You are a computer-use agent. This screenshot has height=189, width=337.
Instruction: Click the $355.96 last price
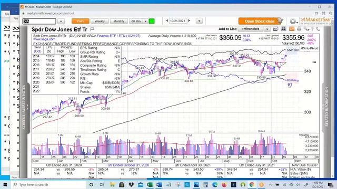pyautogui.click(x=293, y=38)
